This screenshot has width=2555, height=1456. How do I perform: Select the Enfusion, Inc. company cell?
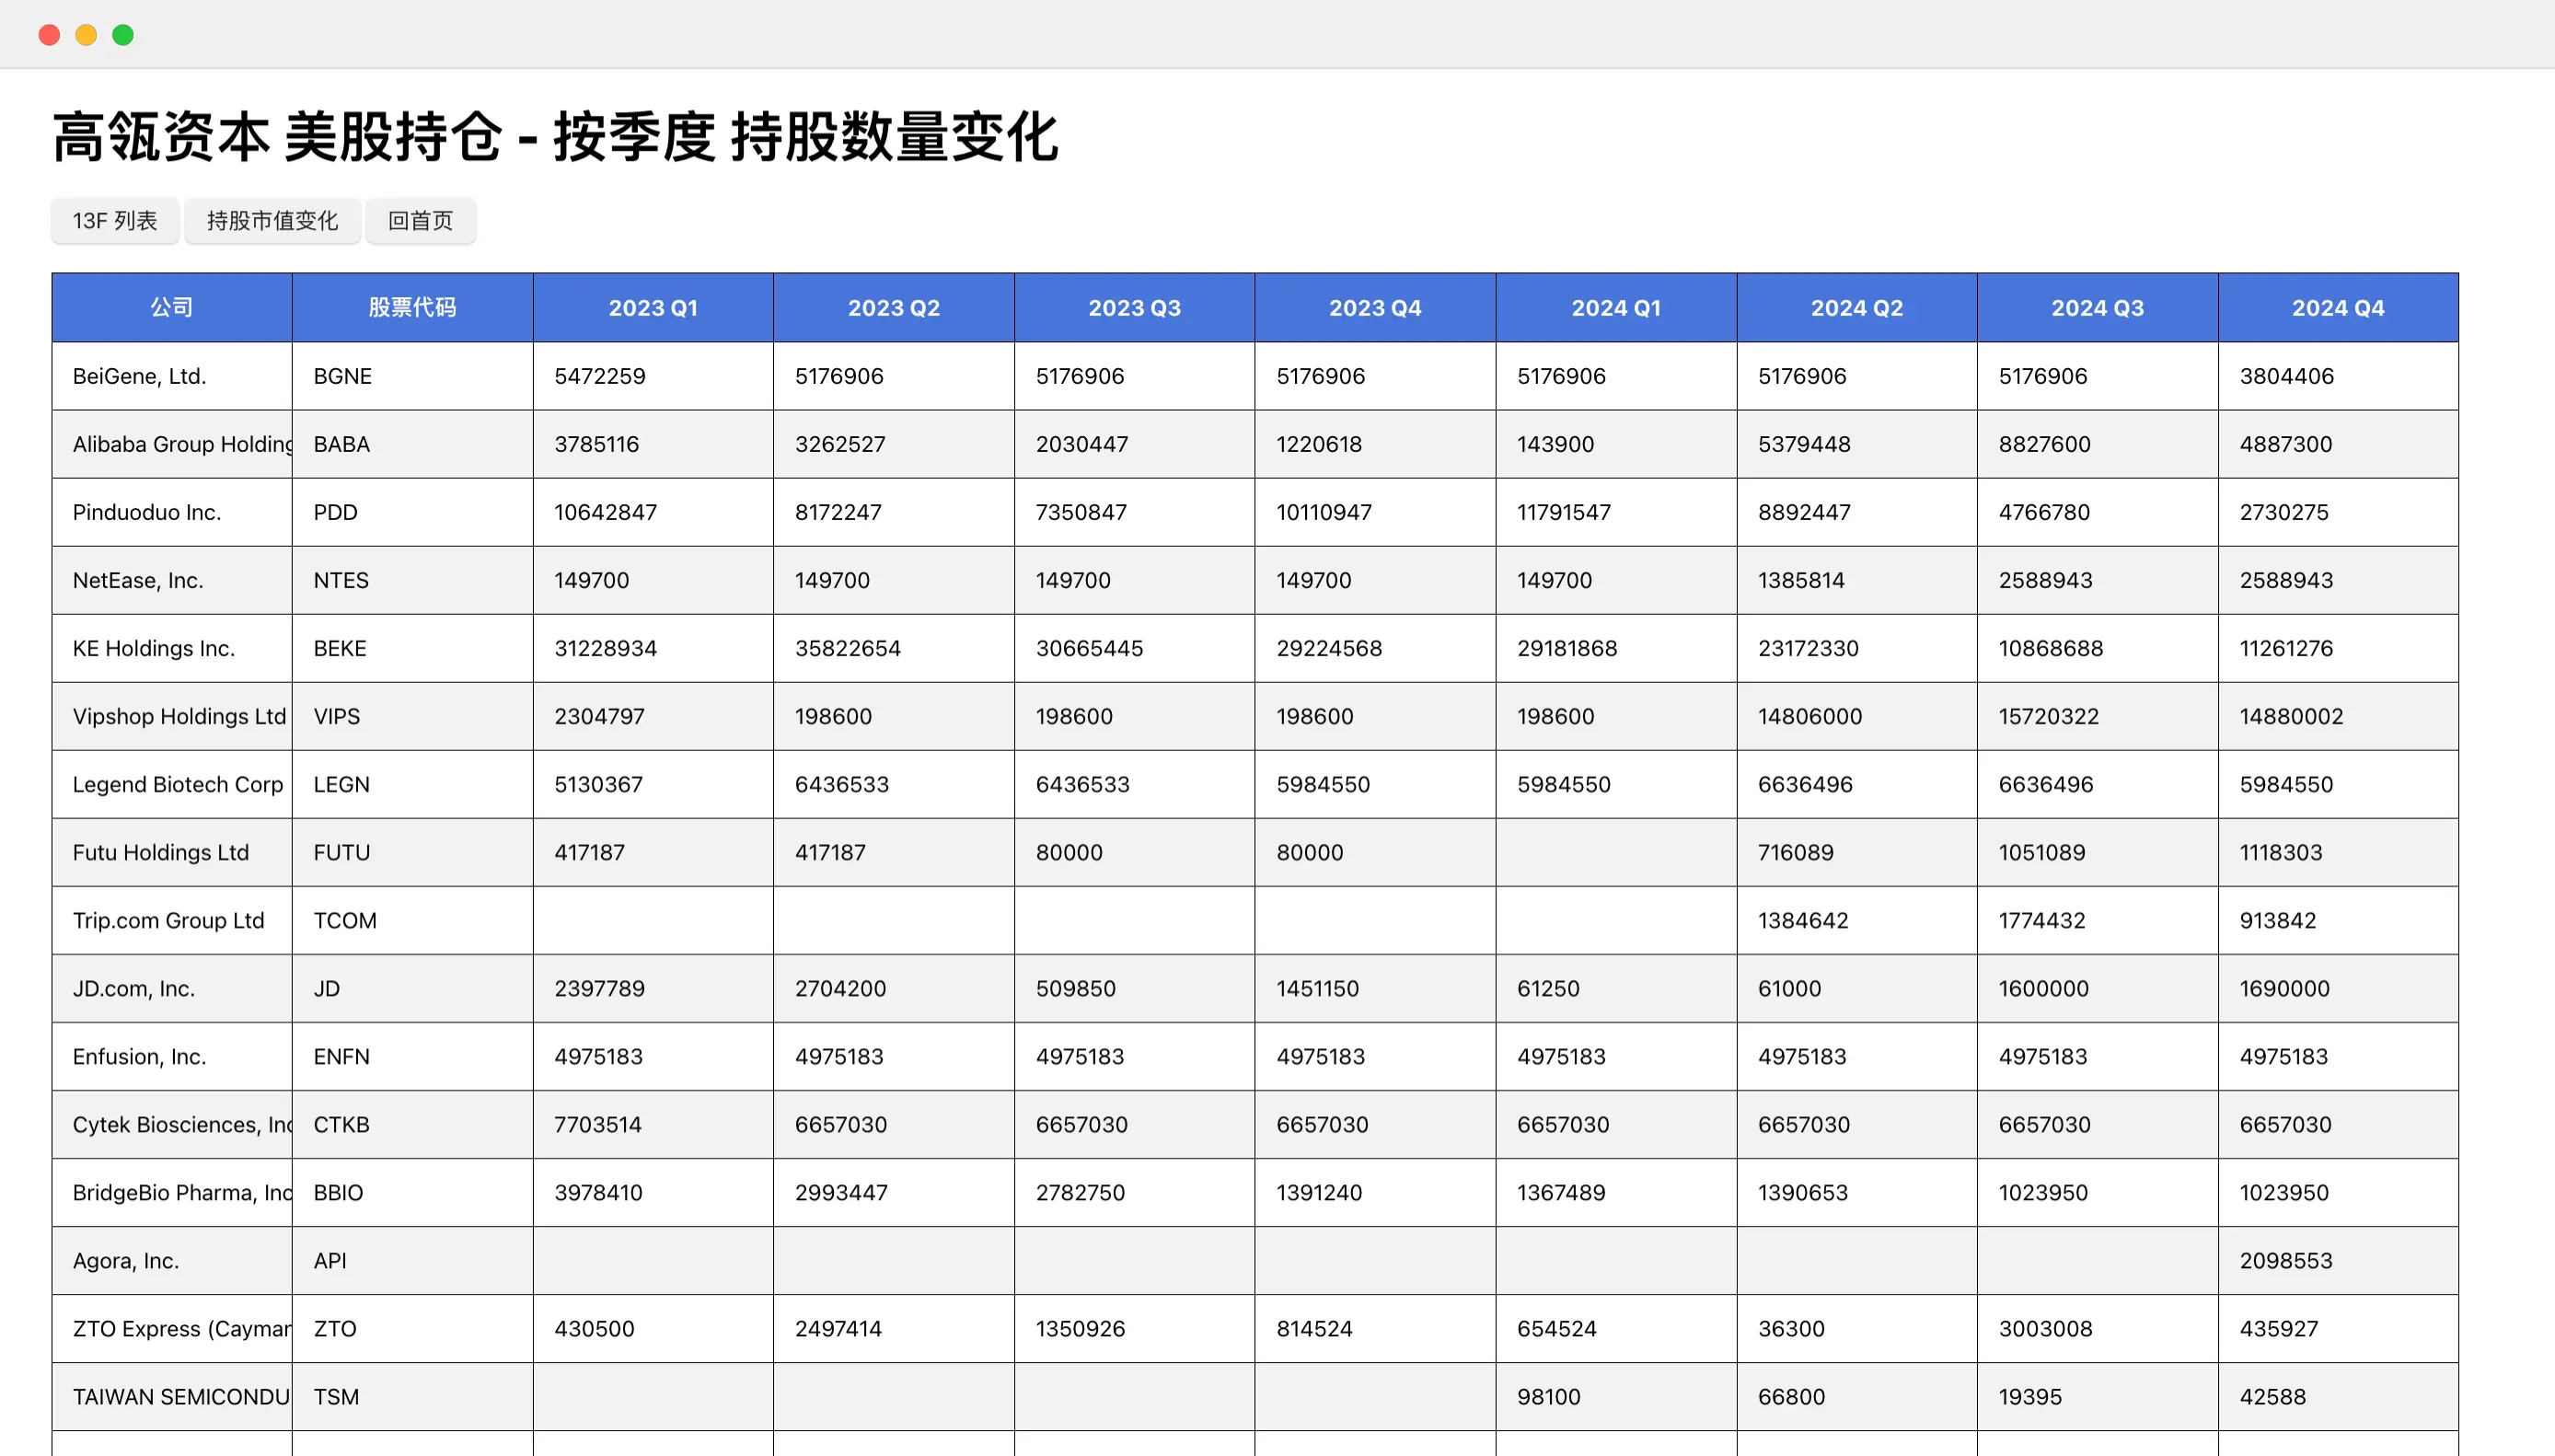(172, 1056)
